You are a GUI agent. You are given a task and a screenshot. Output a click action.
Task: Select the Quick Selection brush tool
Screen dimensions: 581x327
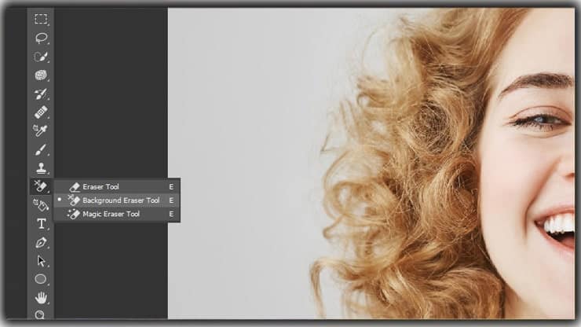41,57
